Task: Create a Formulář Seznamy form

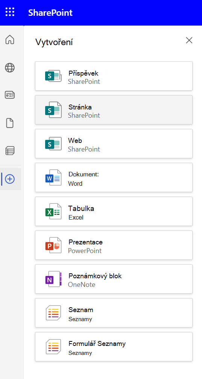Action: [114, 347]
